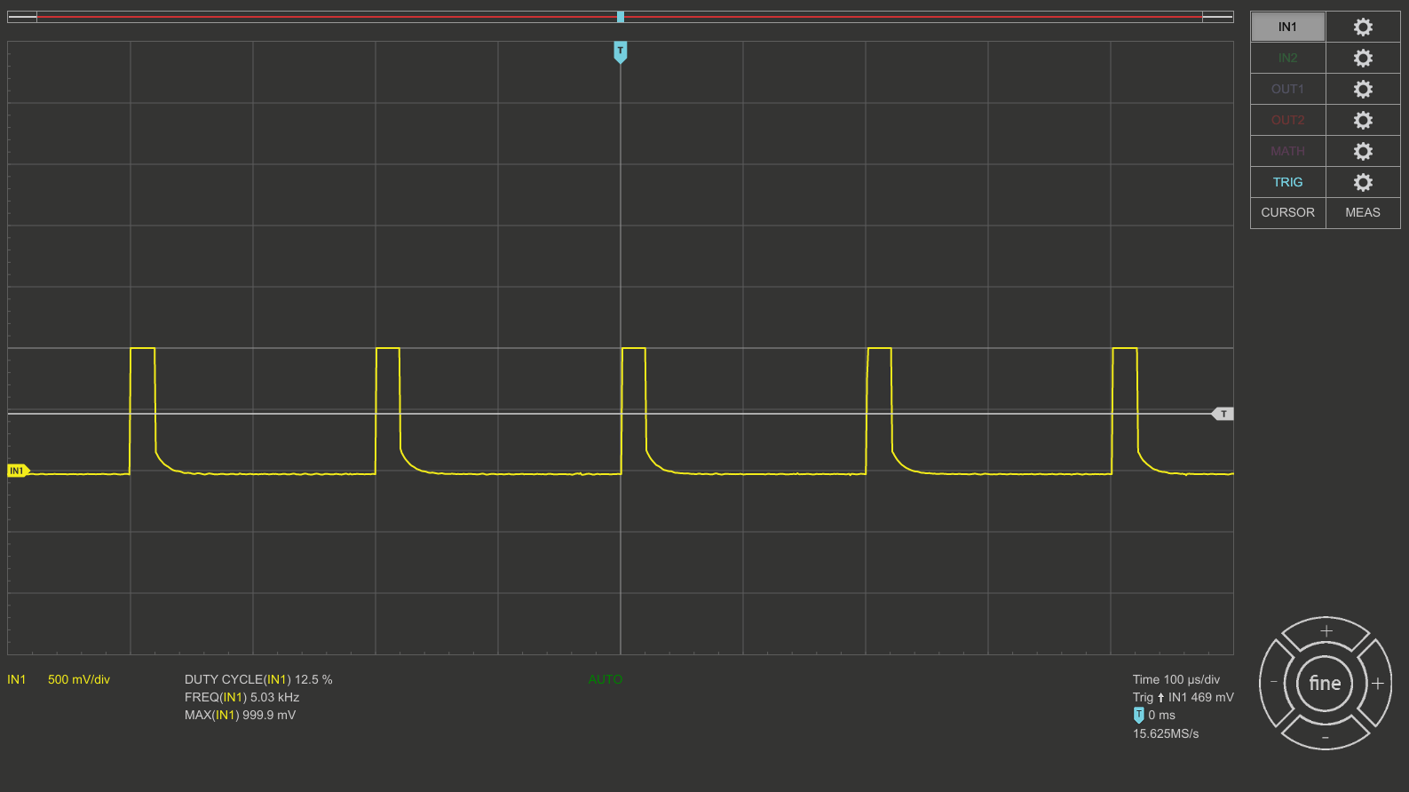Open IN1 channel settings gear
This screenshot has height=792, width=1409.
pyautogui.click(x=1363, y=27)
